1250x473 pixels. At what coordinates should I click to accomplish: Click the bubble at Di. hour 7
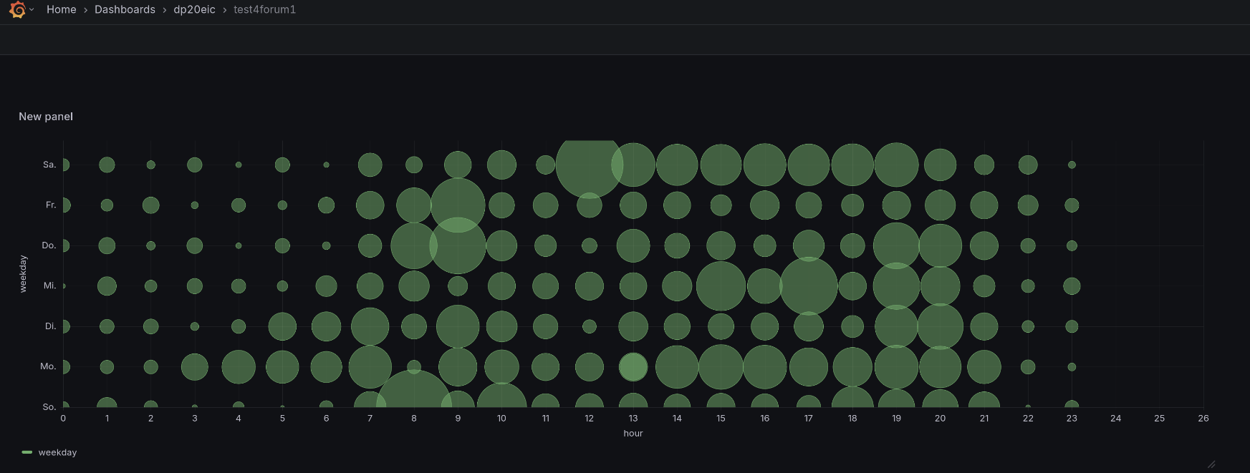pyautogui.click(x=370, y=326)
